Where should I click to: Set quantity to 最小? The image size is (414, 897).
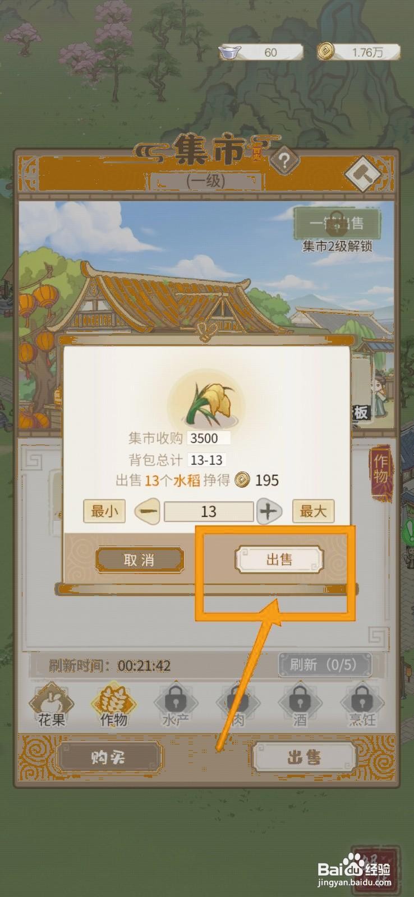tap(104, 511)
